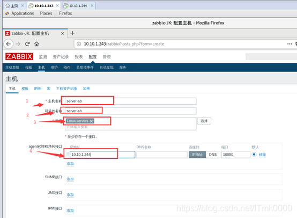Go to 模板 in the blue submenu bar
297x218 pixels.
[x=28, y=68]
